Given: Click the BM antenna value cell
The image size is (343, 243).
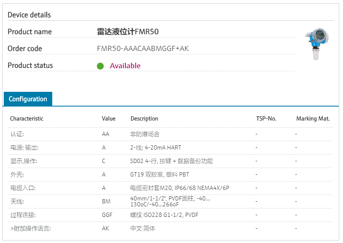Looking at the screenshot, I should coord(106,201).
